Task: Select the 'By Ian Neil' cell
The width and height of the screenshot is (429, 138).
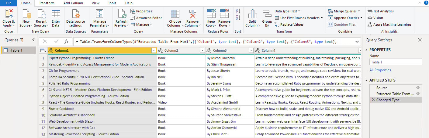Action: pyautogui.click(x=230, y=77)
